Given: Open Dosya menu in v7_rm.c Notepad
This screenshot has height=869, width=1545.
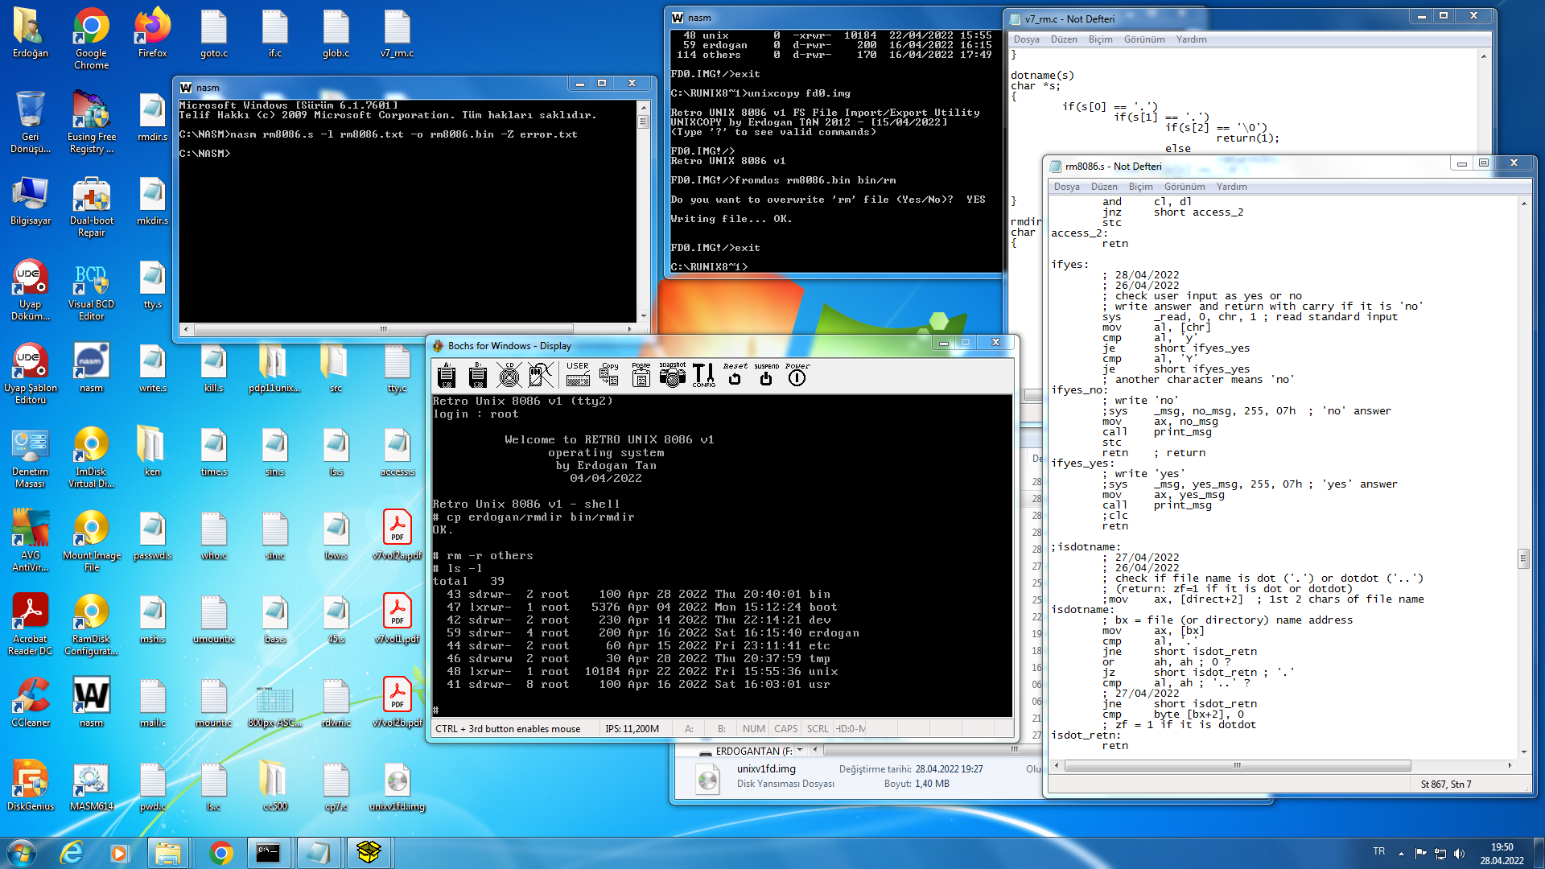Looking at the screenshot, I should 1026,39.
